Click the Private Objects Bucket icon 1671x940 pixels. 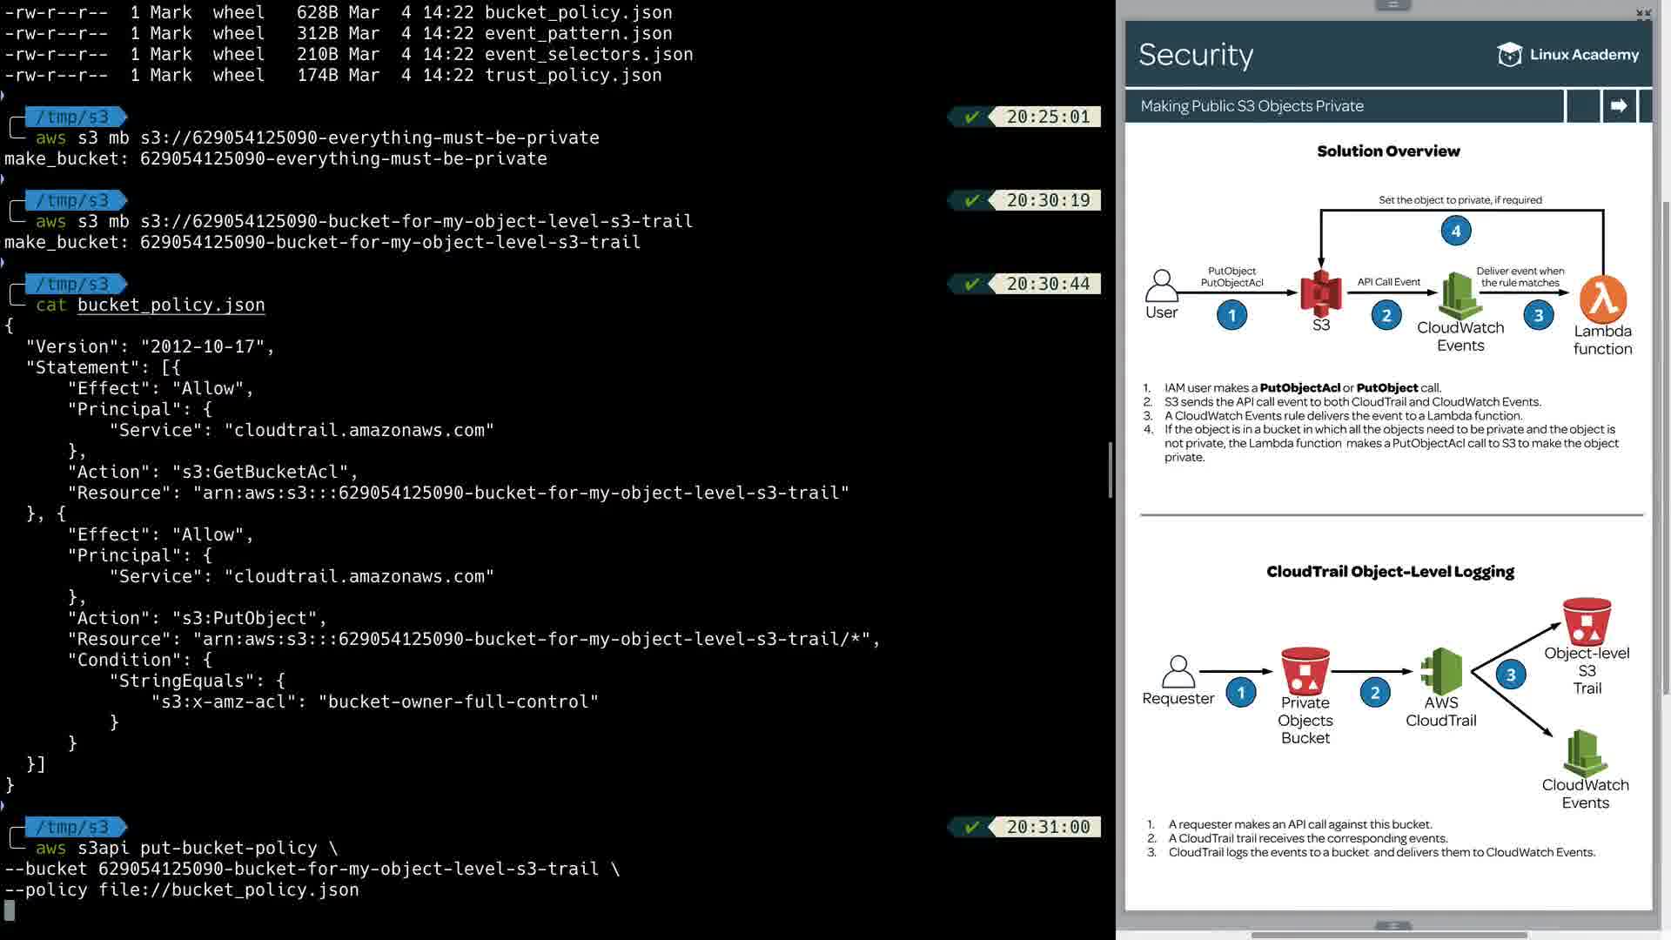1305,670
